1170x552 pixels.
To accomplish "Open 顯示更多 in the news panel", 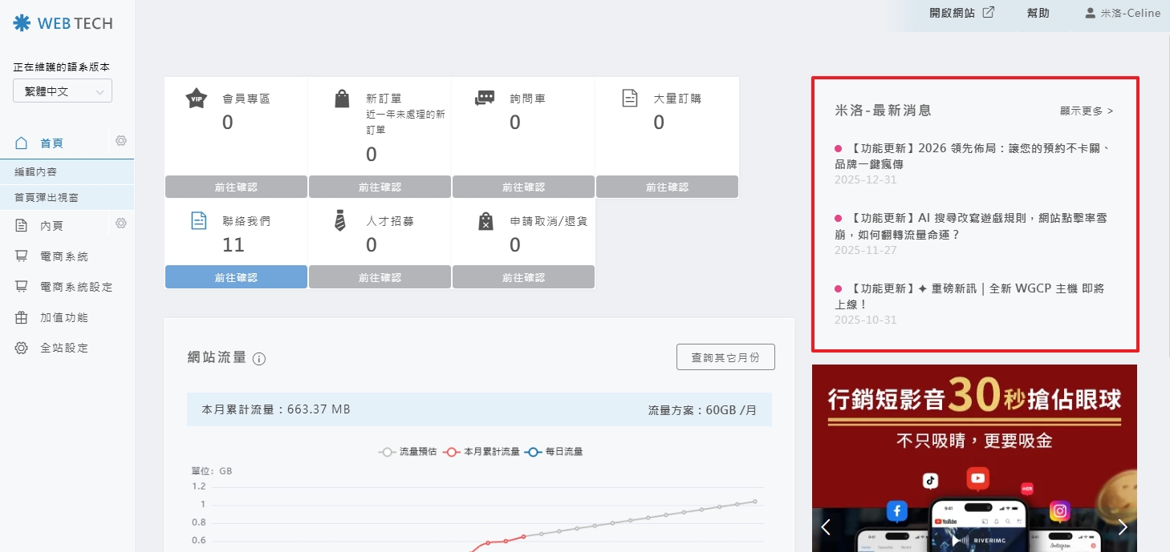I will pos(1085,111).
